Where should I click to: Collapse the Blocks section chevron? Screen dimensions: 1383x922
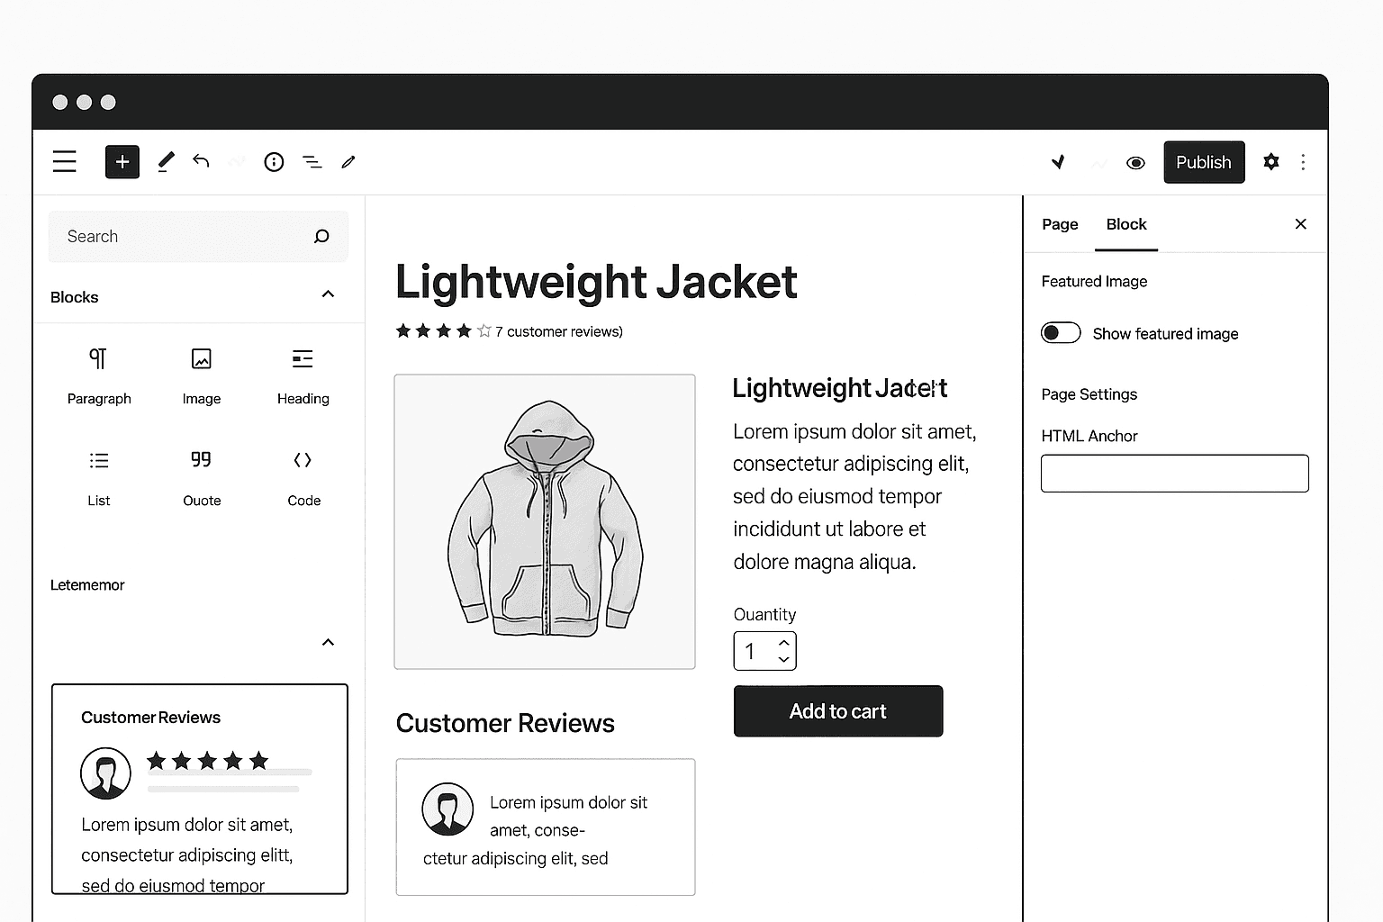tap(328, 294)
